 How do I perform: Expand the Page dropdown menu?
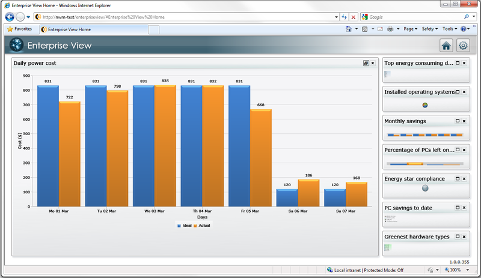(x=411, y=29)
